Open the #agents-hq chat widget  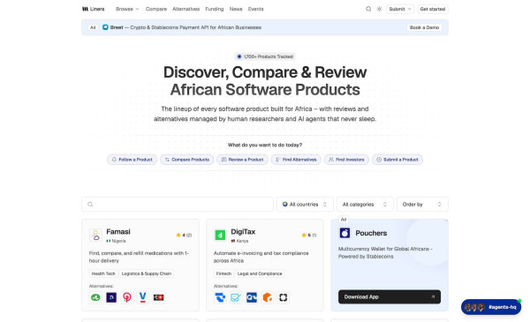(491, 307)
